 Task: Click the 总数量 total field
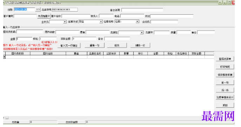(43, 122)
